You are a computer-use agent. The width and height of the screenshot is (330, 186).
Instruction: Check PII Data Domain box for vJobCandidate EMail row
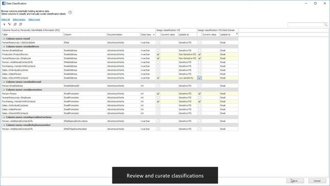pos(200,42)
